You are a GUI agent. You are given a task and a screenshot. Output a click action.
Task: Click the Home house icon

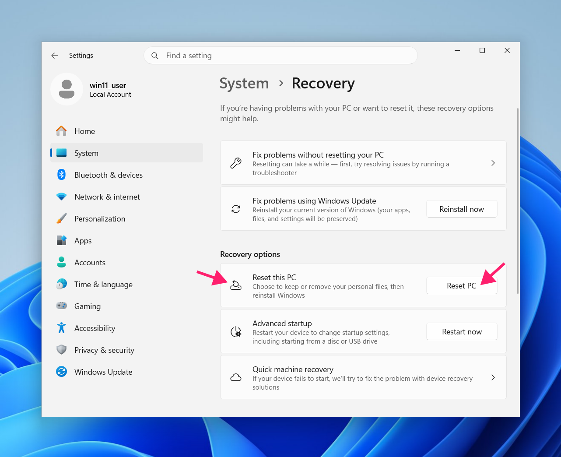pos(62,131)
